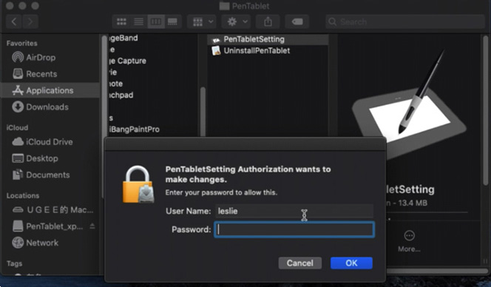Screen dimensions: 491x287
Task: Click the Edit Tags toolbar icon
Action: [297, 21]
